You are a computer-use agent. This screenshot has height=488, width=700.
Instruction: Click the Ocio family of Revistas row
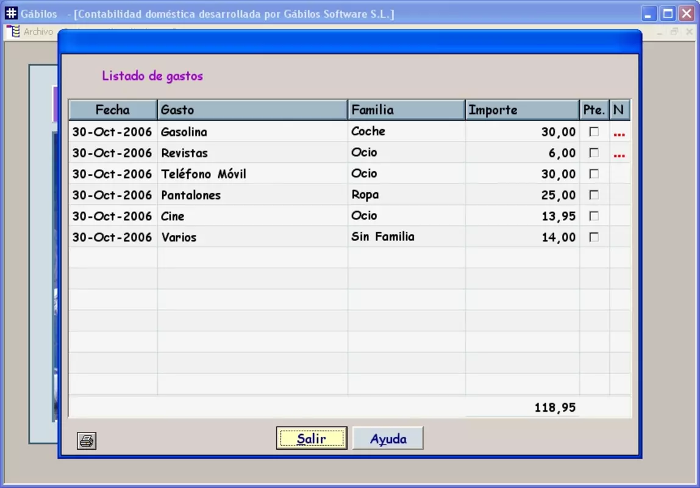point(407,152)
